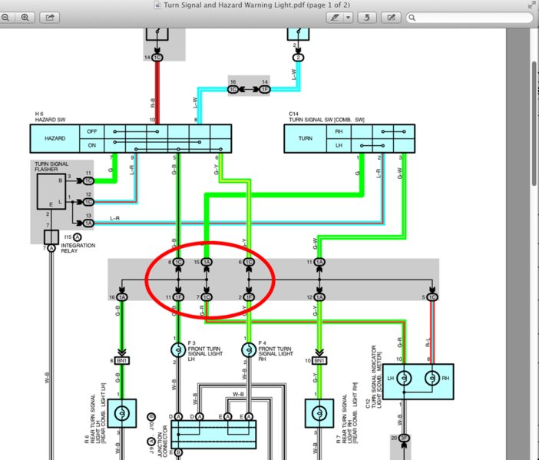Click the BN1 connector at pin 8

[x=122, y=361]
